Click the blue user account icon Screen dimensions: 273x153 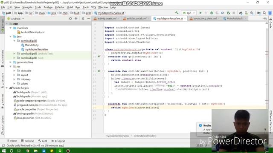click(x=270, y=13)
